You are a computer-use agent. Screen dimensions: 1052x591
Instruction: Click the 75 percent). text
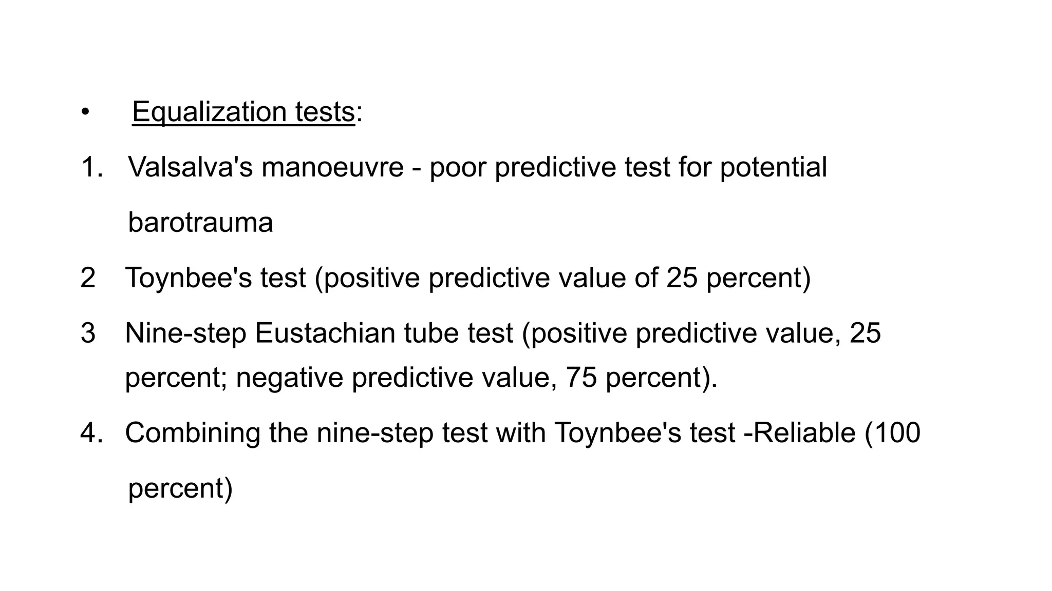(x=642, y=378)
